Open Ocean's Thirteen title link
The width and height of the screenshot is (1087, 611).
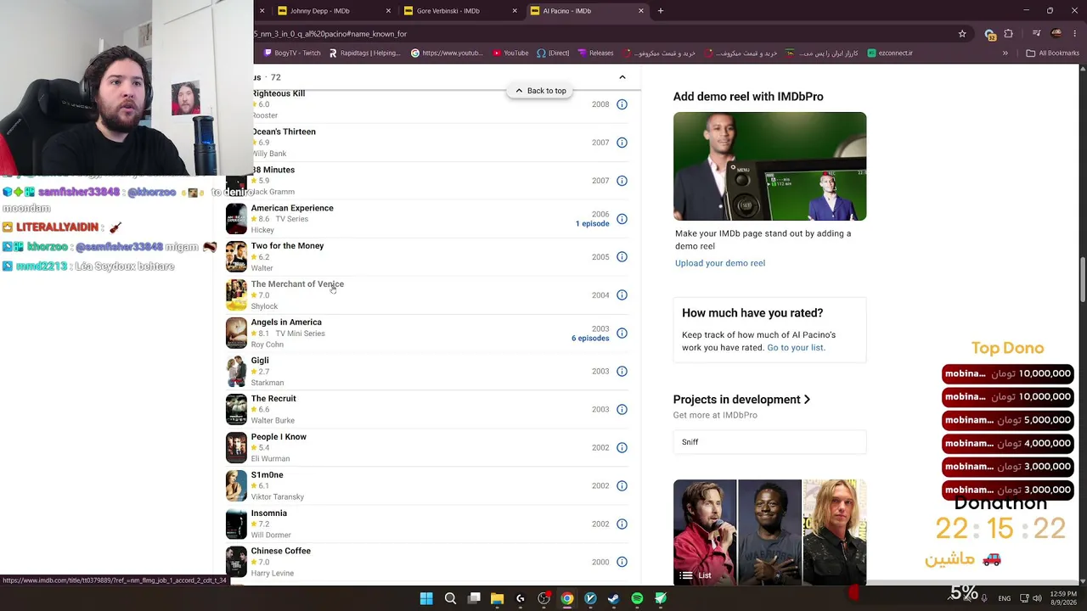(284, 132)
